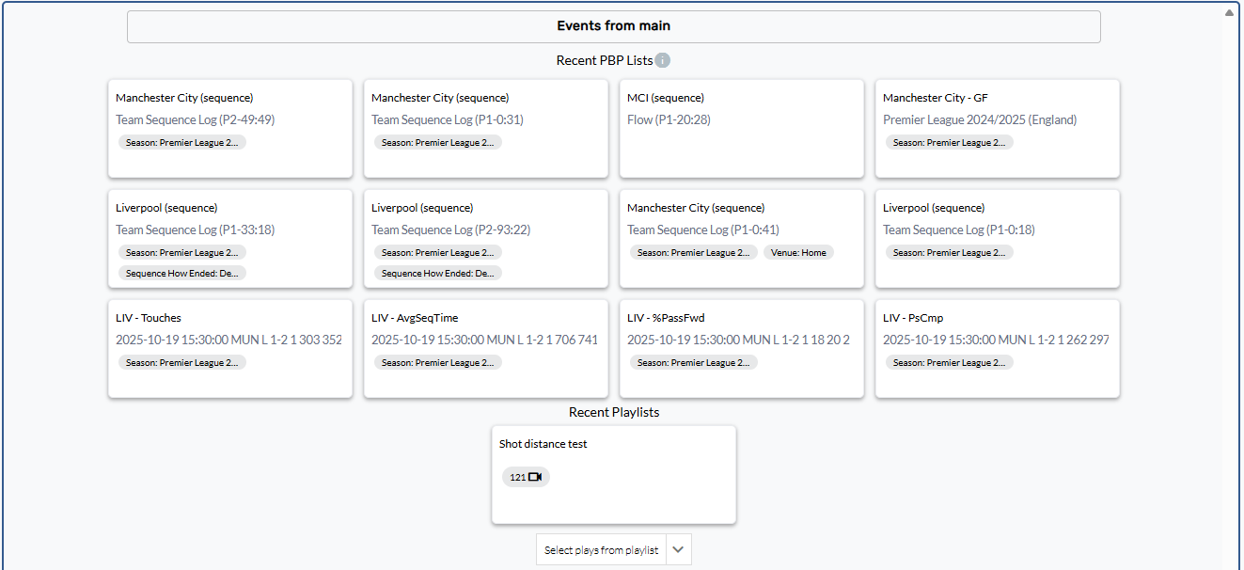
Task: Click Season chip on LIV - Touches card
Action: pyautogui.click(x=182, y=362)
